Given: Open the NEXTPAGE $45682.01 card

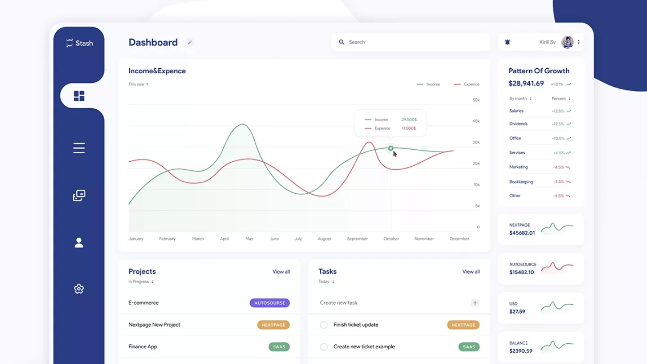Looking at the screenshot, I should click(x=541, y=229).
